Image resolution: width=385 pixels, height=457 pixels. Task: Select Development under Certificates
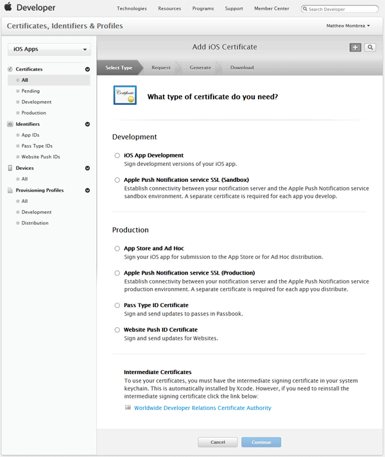37,102
